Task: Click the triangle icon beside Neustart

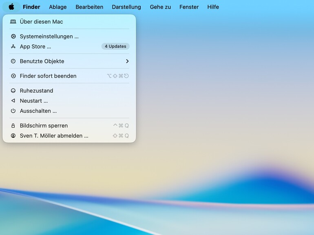Action: coord(13,101)
